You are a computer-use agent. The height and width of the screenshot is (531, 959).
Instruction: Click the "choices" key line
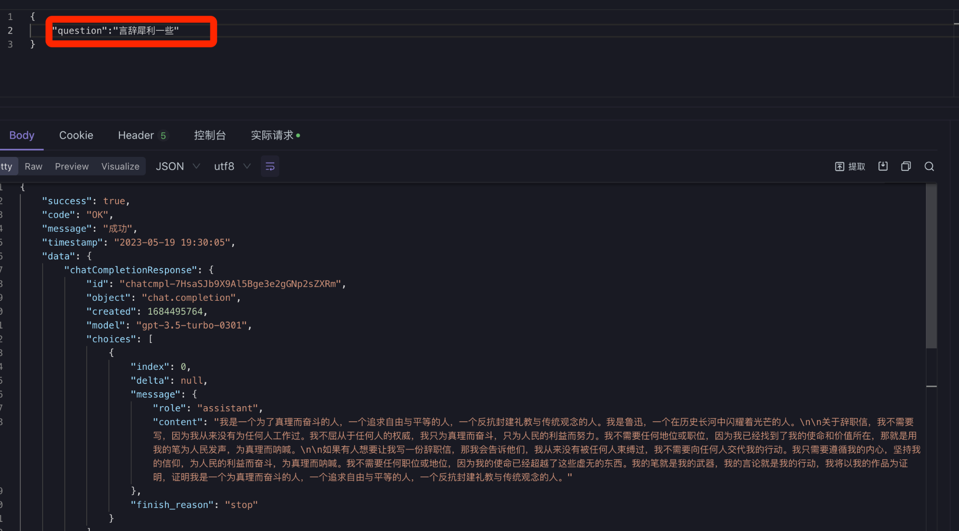tap(119, 339)
